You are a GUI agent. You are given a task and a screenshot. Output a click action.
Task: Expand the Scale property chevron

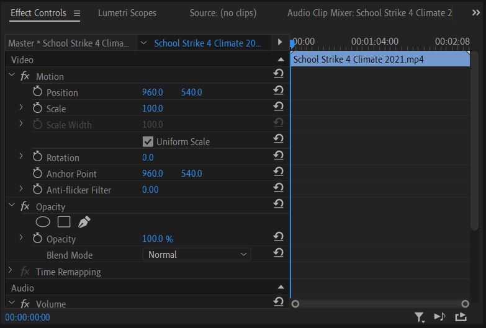[20, 107]
